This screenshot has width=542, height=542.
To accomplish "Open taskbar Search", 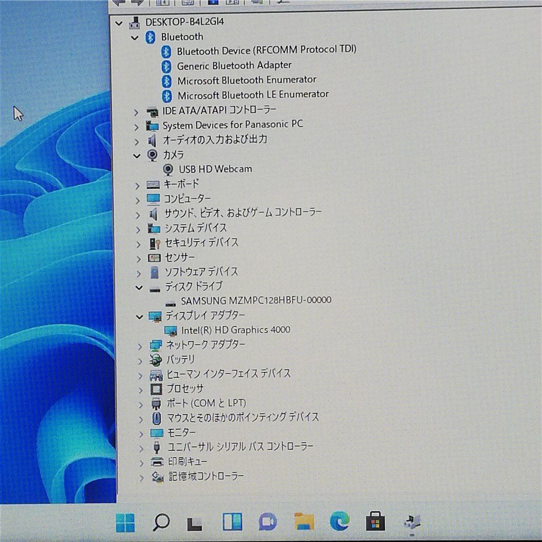I will (x=161, y=522).
